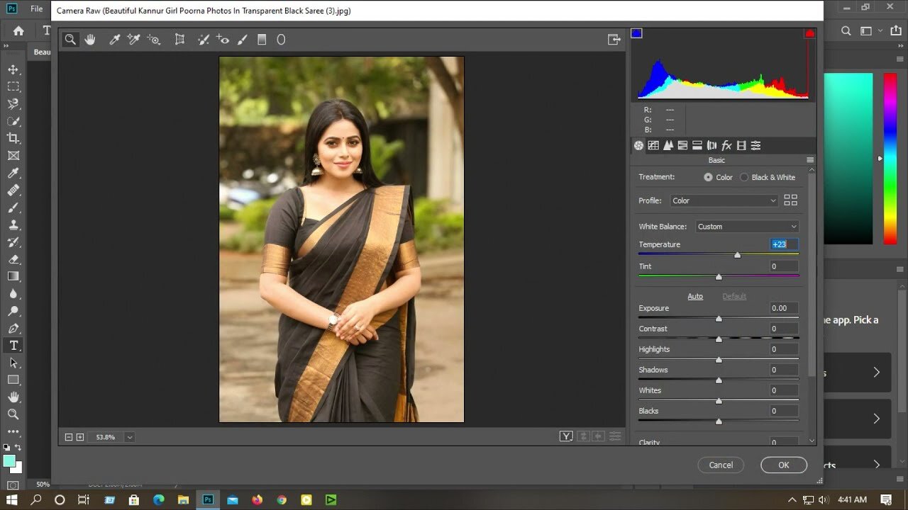Open the Profile dropdown

[x=724, y=200]
